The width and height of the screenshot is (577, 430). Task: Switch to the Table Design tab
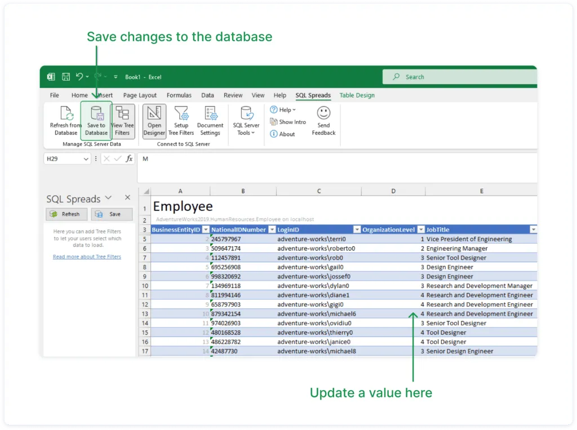pos(357,95)
